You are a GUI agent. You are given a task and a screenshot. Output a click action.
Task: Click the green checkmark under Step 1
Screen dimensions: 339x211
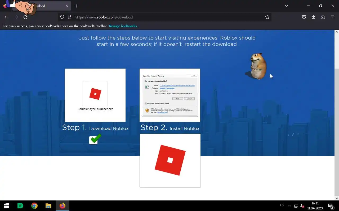click(x=95, y=139)
